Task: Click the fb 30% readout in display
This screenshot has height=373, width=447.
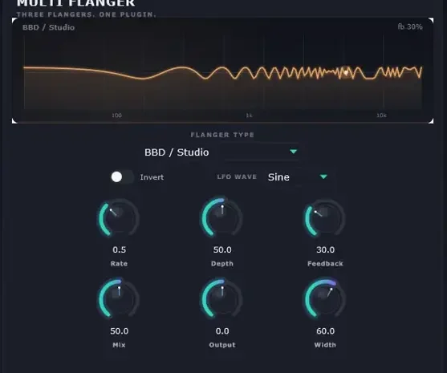Action: click(x=410, y=26)
